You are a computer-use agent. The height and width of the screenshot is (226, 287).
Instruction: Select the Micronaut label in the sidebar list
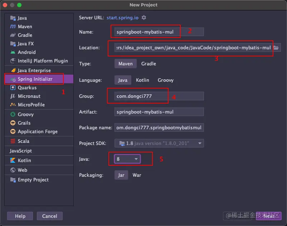(29, 96)
